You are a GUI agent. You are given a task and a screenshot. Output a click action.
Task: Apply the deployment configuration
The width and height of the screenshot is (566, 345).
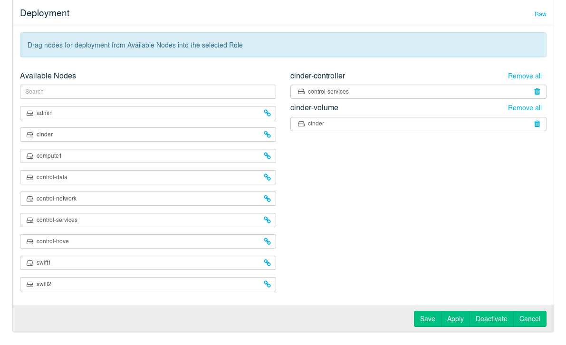click(x=455, y=319)
